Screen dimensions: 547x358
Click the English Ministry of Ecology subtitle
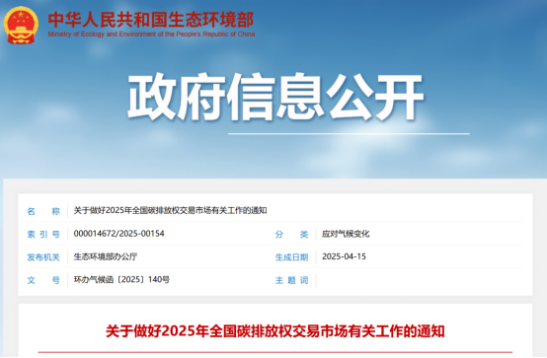[151, 35]
